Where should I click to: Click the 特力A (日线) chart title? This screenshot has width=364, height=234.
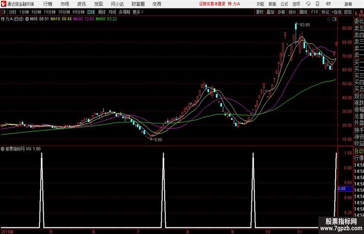tap(12, 19)
